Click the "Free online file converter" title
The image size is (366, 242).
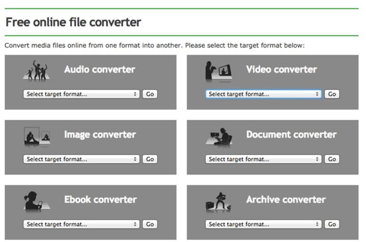pyautogui.click(x=73, y=22)
